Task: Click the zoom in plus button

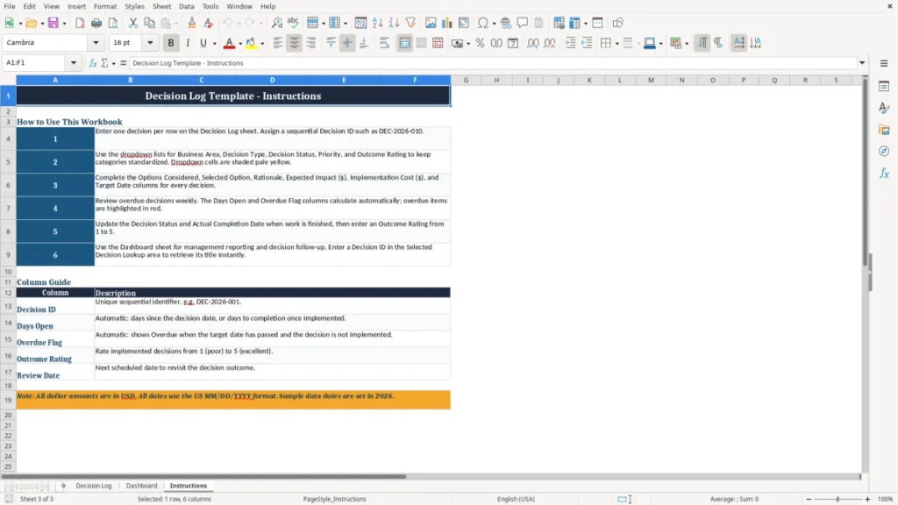Action: pos(867,499)
